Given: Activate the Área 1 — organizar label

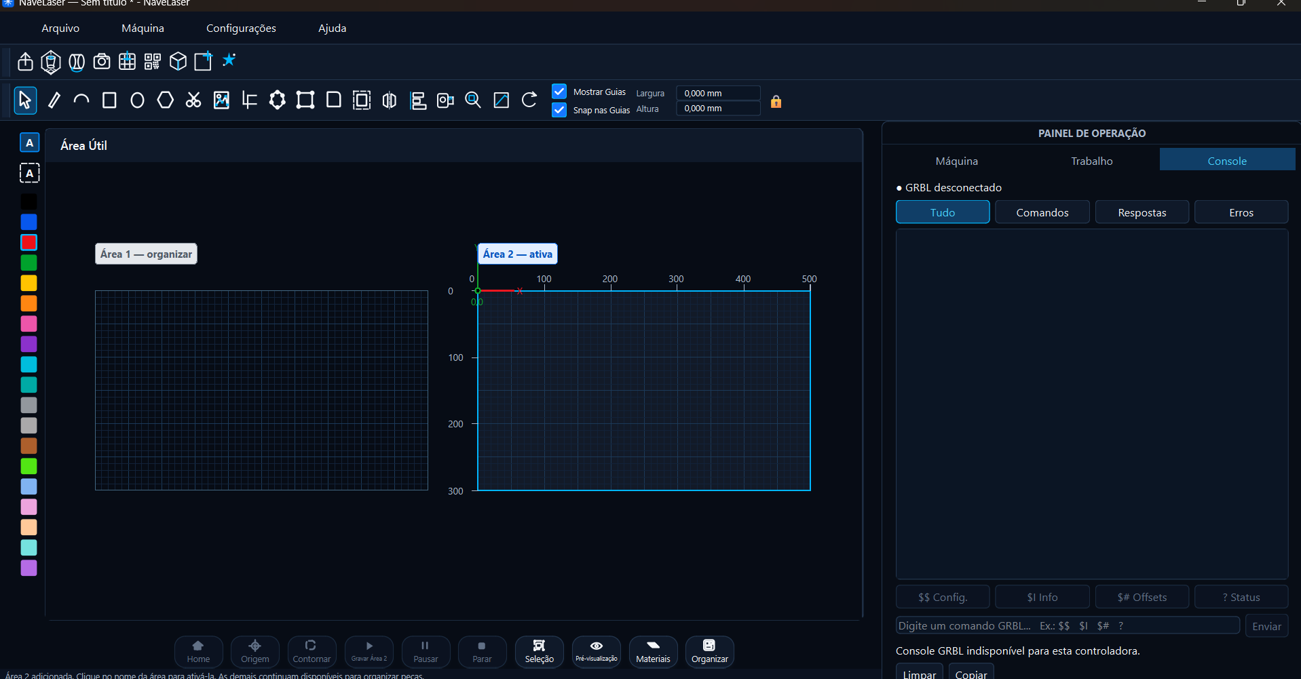Looking at the screenshot, I should click(146, 254).
